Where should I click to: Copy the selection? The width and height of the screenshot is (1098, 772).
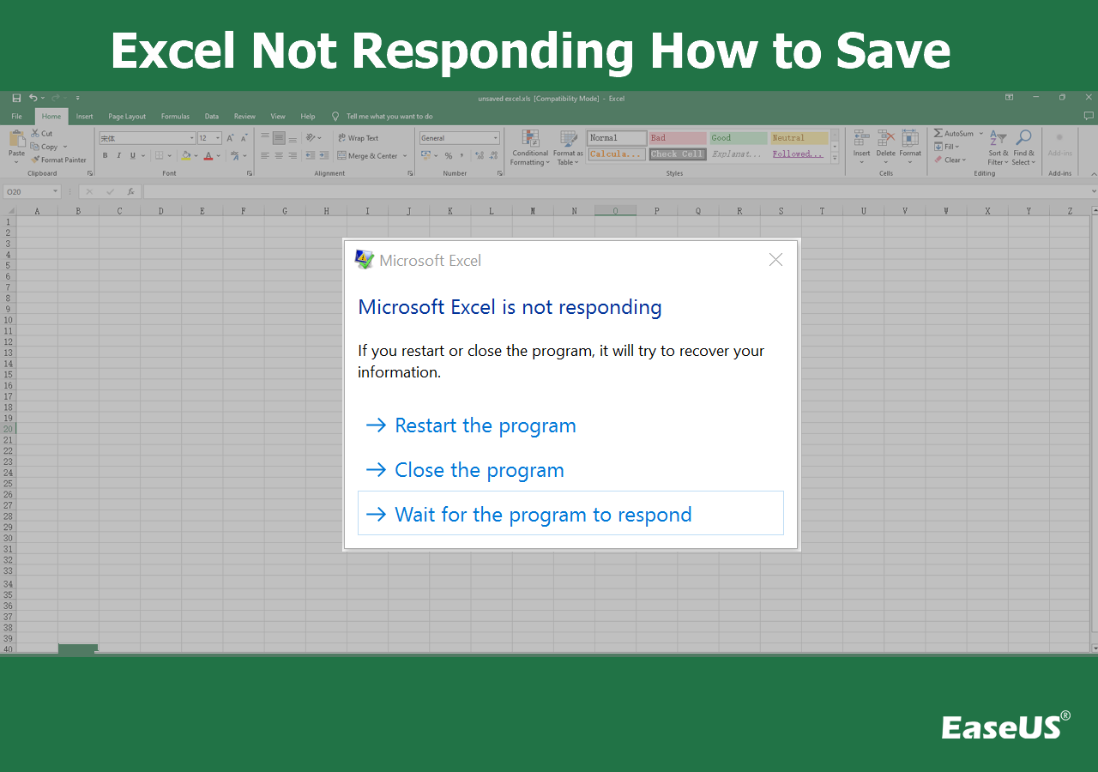(x=35, y=147)
